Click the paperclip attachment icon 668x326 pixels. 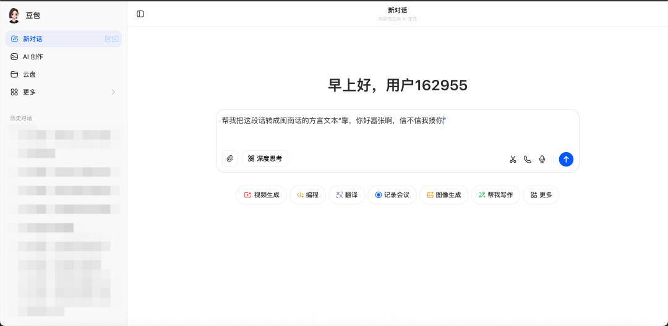(229, 158)
